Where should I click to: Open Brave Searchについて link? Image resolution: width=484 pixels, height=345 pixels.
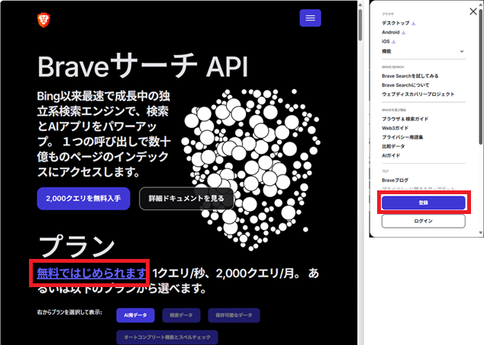click(x=405, y=85)
